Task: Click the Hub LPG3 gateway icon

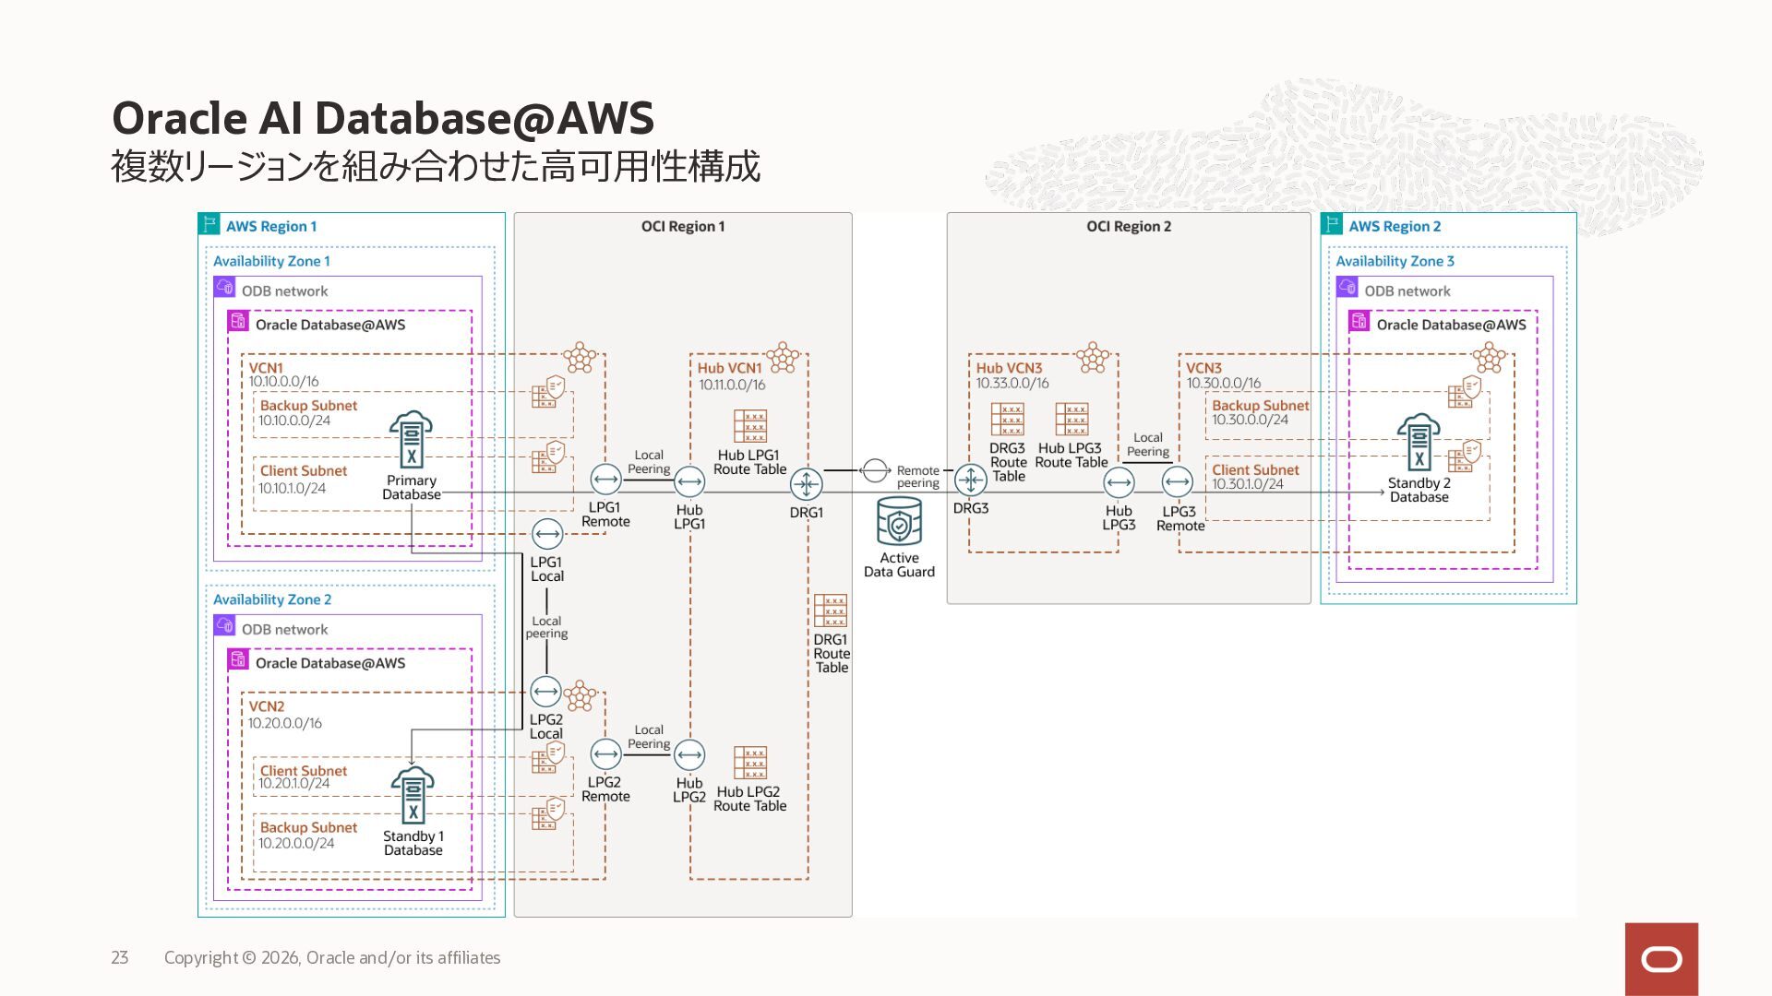Action: coord(1119,482)
